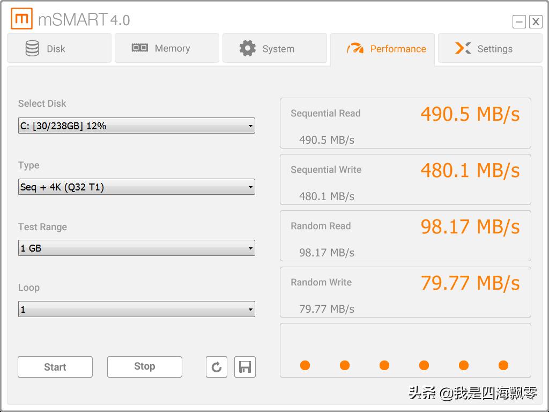
Task: Minimize the mSMART window
Action: pos(519,21)
